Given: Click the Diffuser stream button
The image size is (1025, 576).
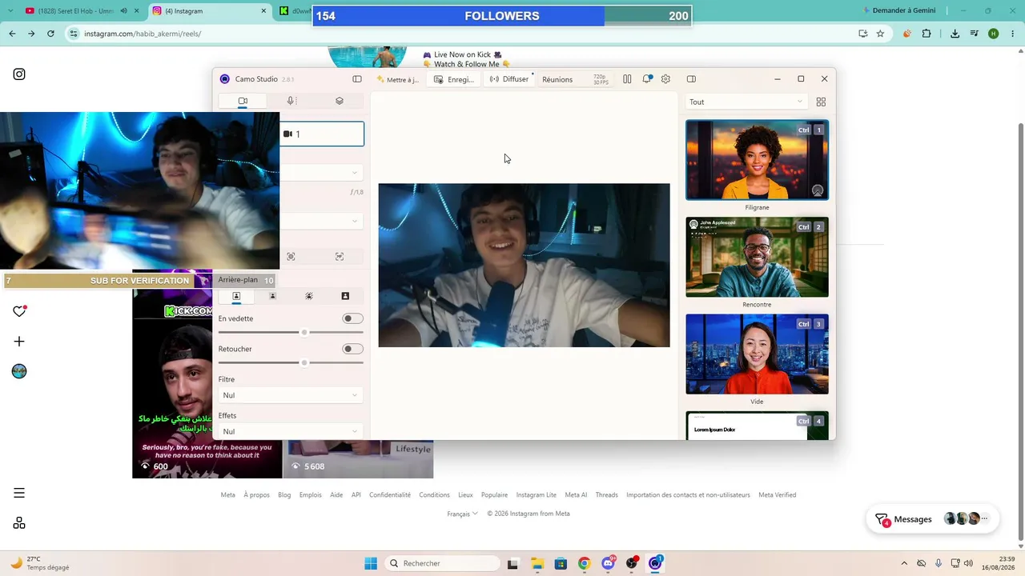Looking at the screenshot, I should coord(509,79).
